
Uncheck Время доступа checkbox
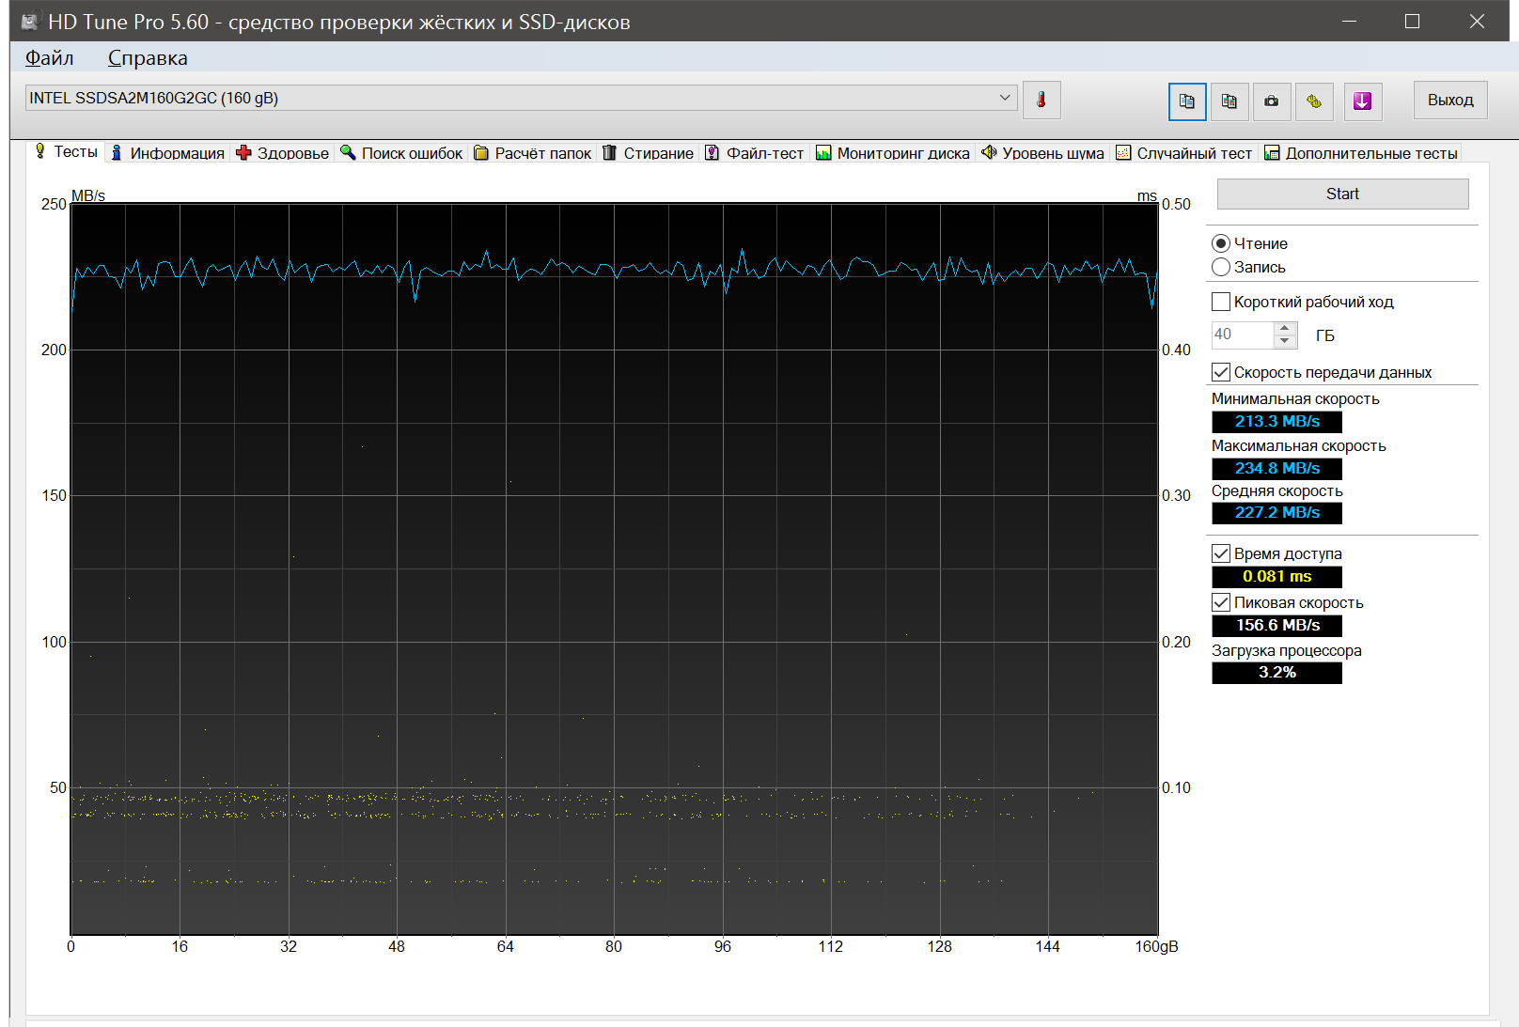[1221, 553]
